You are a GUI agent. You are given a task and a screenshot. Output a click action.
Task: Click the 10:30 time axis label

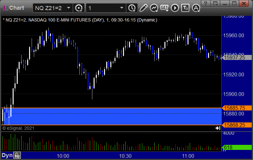125,156
